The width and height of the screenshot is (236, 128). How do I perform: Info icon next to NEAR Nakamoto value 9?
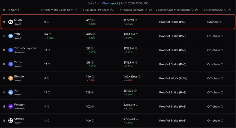(x=48, y=22)
